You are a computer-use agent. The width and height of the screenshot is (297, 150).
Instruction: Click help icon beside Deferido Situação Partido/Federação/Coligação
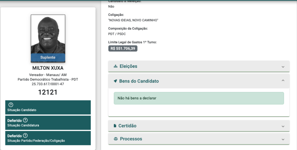tap(25, 135)
